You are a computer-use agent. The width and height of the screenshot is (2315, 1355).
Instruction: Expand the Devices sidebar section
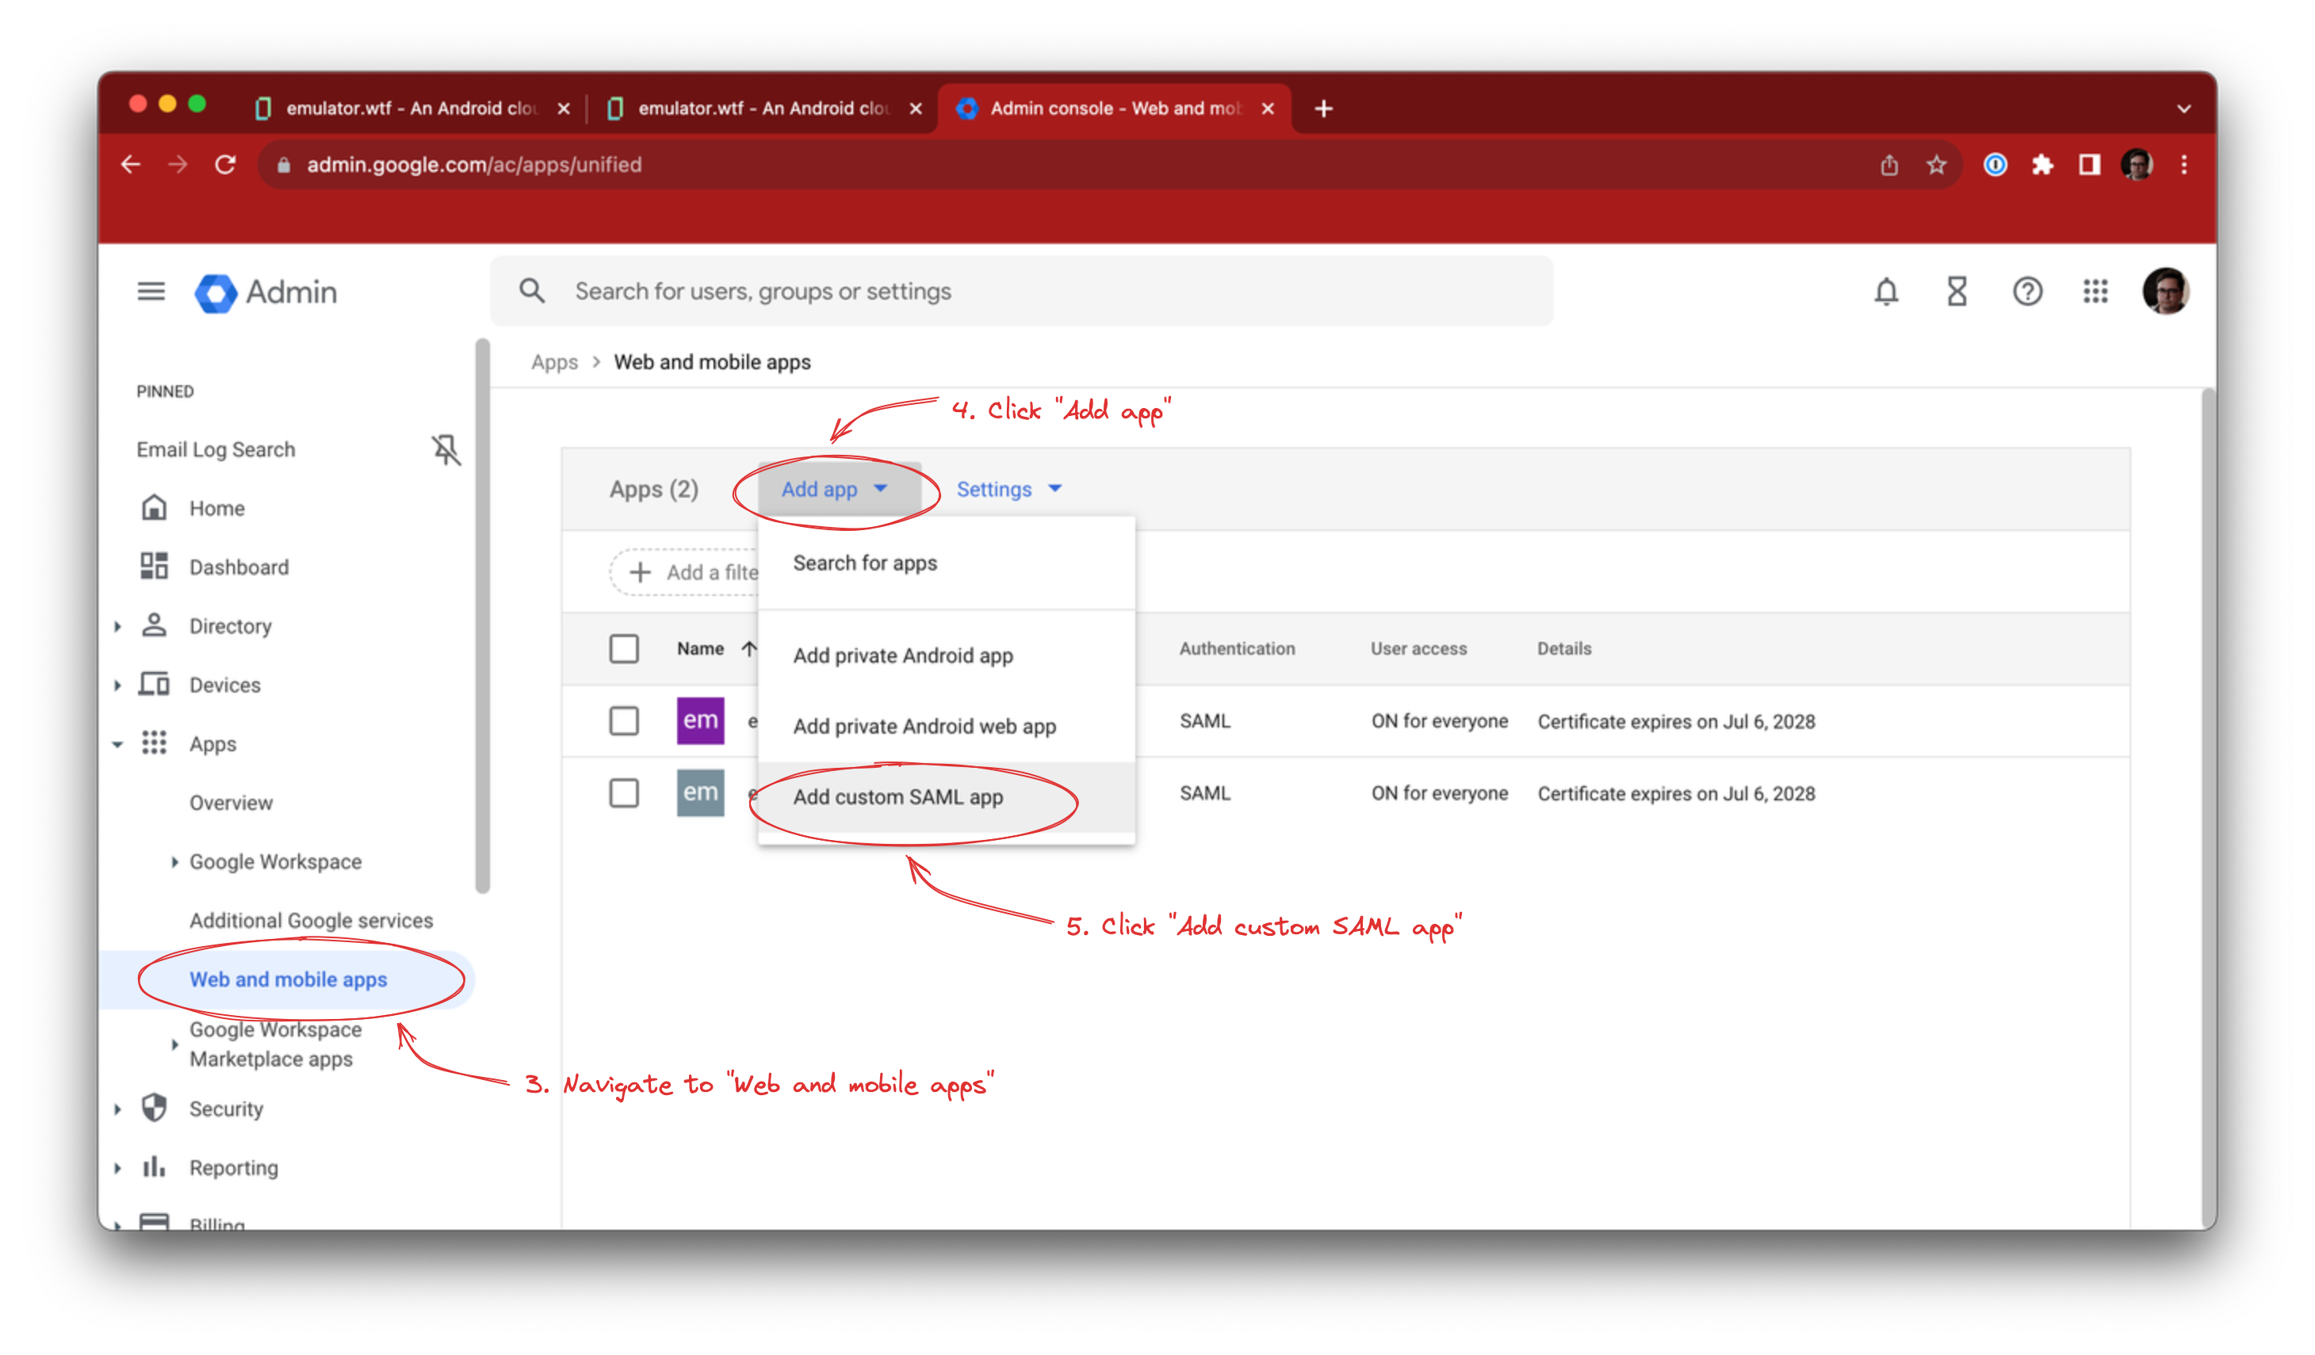[x=117, y=685]
